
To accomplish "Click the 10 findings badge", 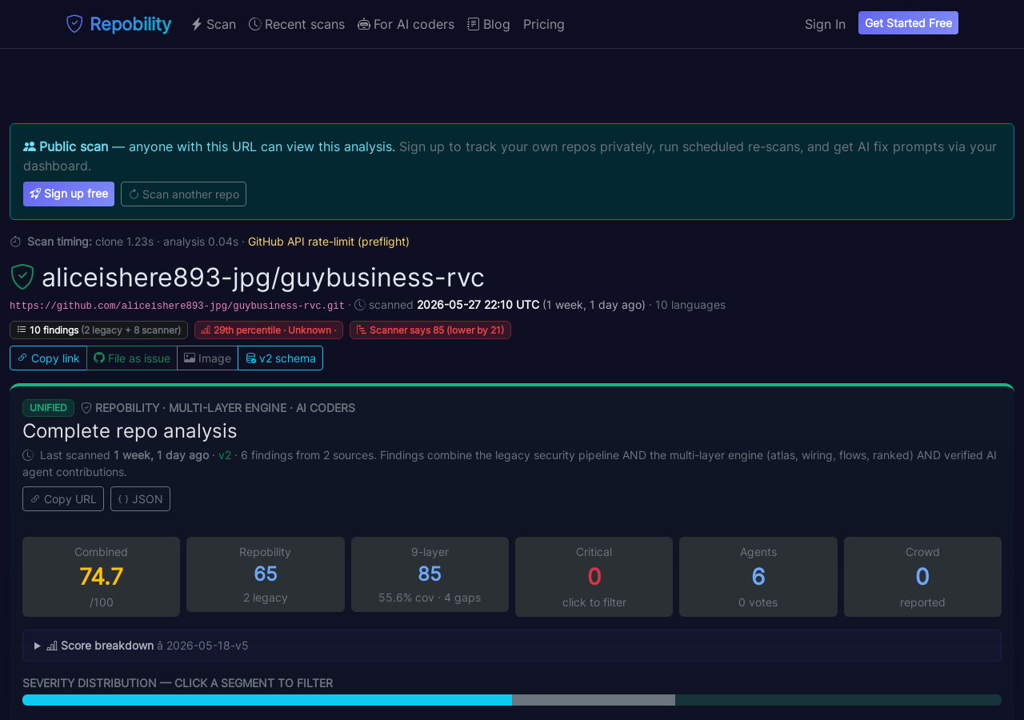I will point(98,330).
